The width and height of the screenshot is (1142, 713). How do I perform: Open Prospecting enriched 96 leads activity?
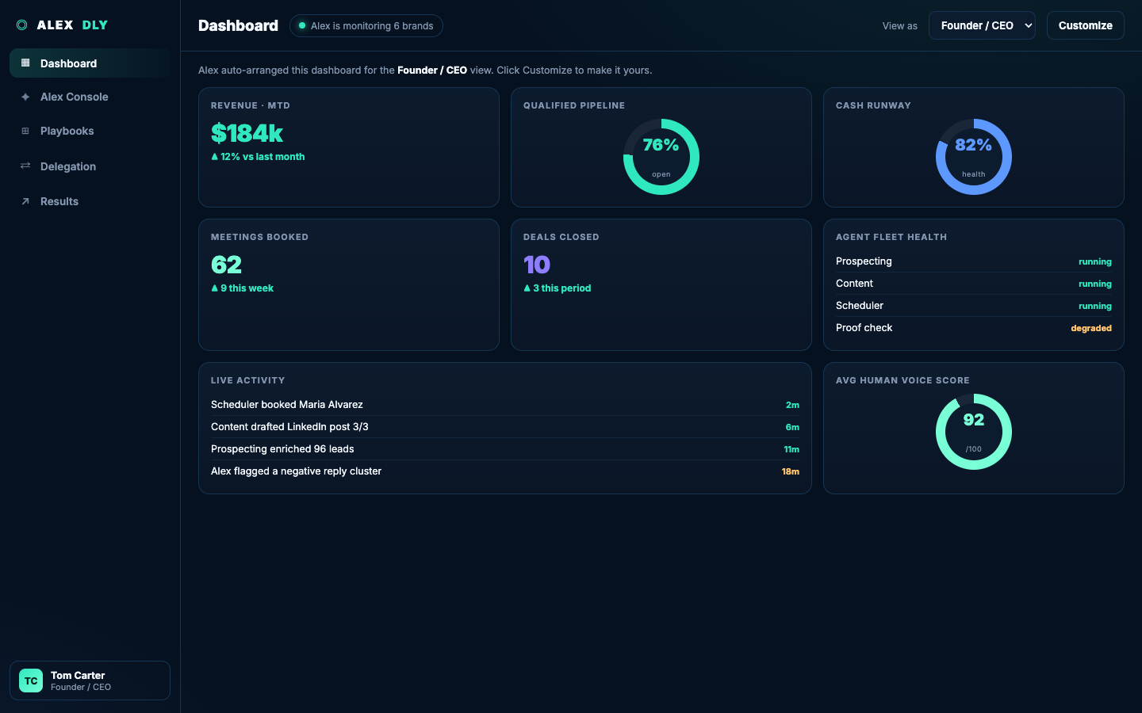(505, 449)
